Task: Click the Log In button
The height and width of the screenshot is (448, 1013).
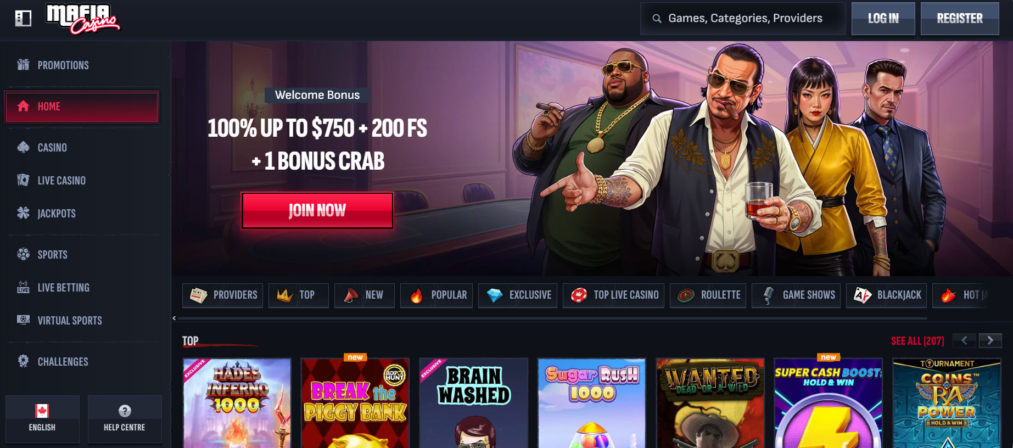Action: pyautogui.click(x=883, y=19)
